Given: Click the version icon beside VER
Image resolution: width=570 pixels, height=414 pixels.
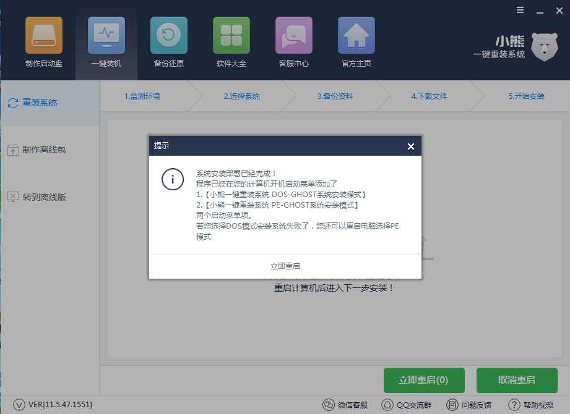Looking at the screenshot, I should click(19, 405).
